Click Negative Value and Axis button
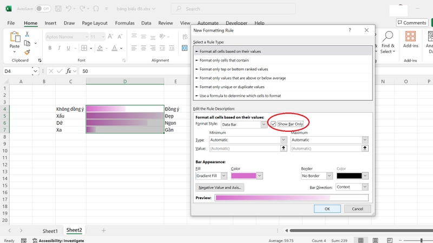The width and height of the screenshot is (433, 243). (x=220, y=187)
